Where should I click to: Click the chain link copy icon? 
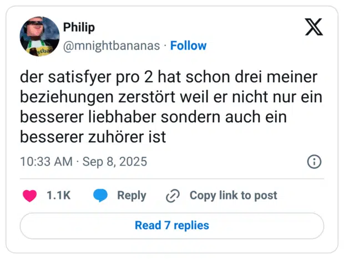[x=173, y=196]
